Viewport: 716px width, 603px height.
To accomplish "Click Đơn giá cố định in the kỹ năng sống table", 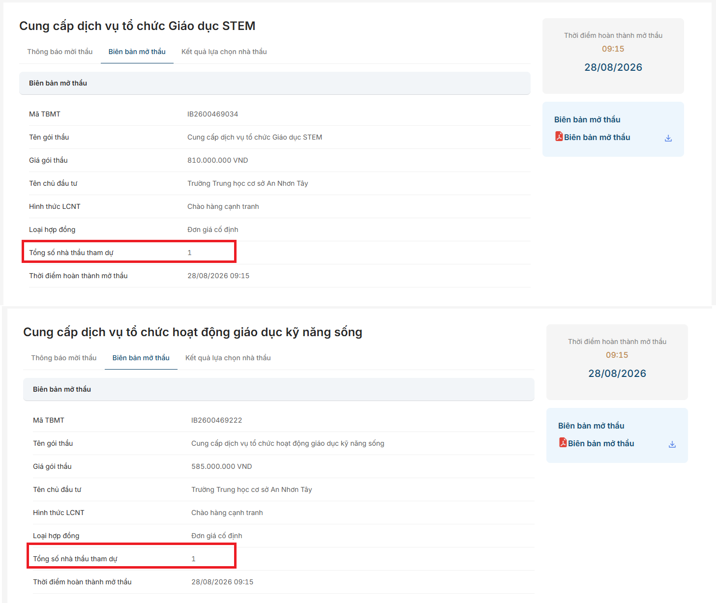I will coord(217,536).
